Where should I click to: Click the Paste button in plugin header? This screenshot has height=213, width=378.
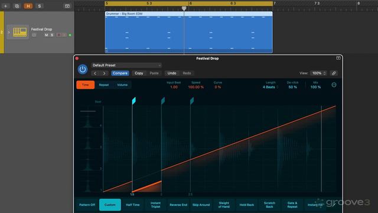pyautogui.click(x=154, y=73)
